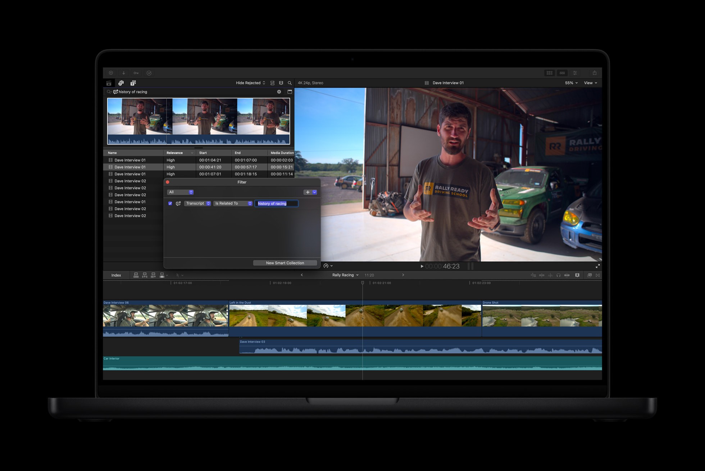Click the transcript icon in the search field
Image resolution: width=705 pixels, height=471 pixels.
click(x=115, y=92)
